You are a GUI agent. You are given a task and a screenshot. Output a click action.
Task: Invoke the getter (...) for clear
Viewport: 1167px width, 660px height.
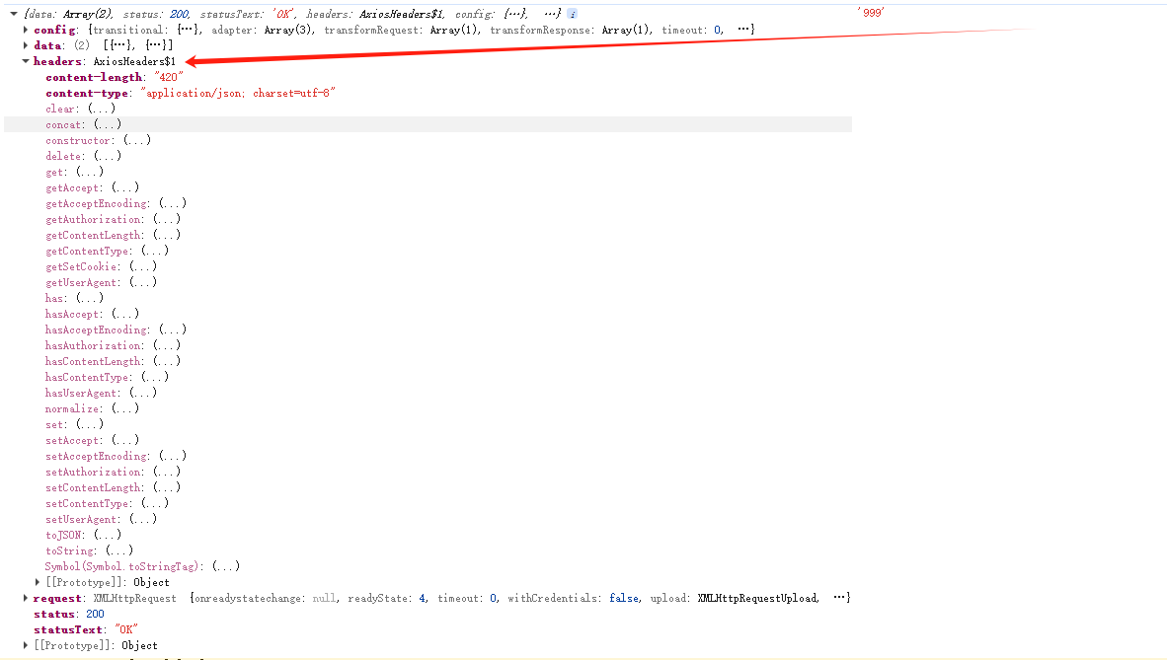tap(100, 109)
